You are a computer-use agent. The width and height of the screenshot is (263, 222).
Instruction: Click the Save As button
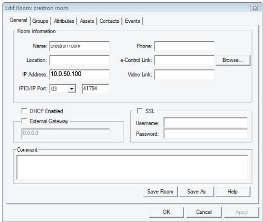[197, 192]
